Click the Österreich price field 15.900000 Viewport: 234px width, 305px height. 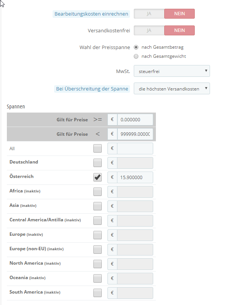click(x=135, y=177)
